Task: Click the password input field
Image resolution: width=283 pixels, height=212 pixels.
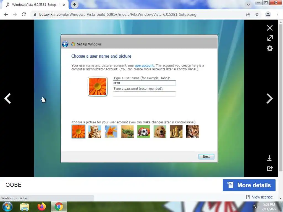Action: (144, 94)
